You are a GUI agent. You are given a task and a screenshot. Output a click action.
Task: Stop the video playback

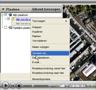19,86
